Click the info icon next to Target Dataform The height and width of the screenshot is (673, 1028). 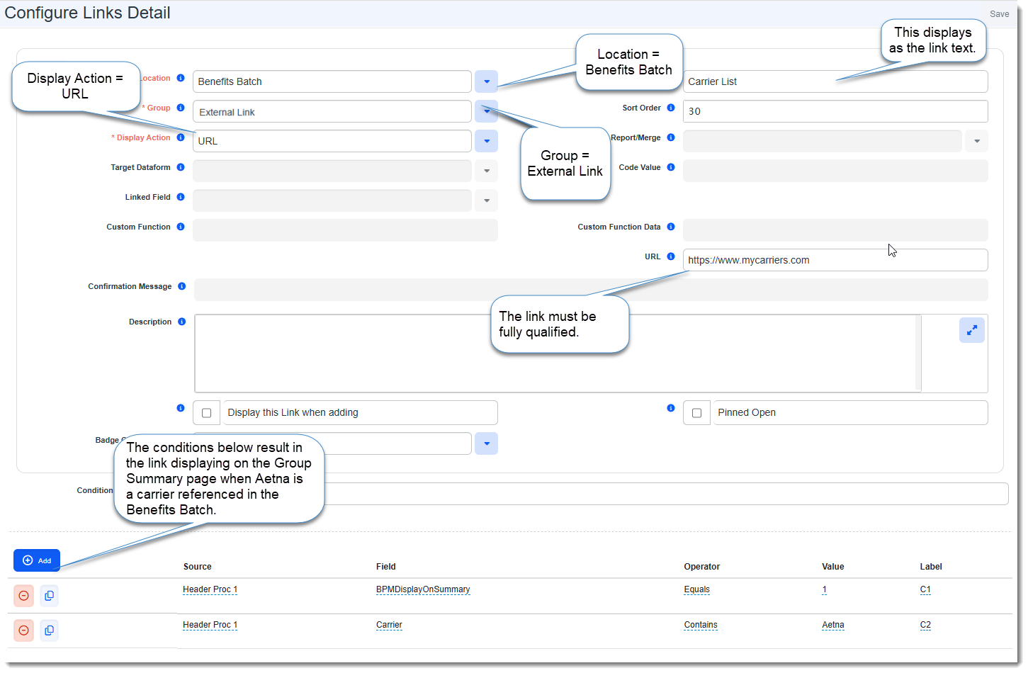(181, 167)
